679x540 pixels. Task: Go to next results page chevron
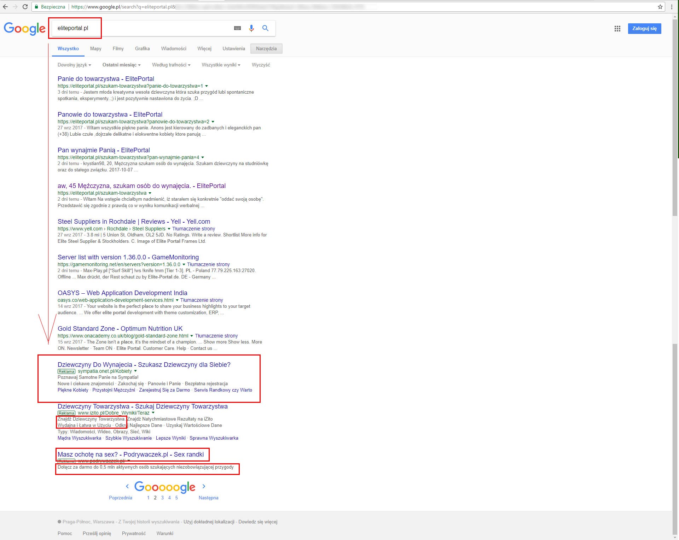pos(204,486)
